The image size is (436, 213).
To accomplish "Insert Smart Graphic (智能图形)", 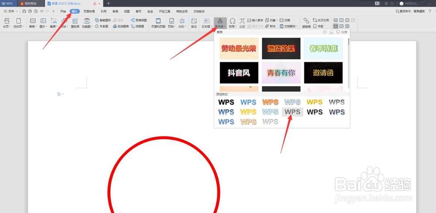I will pyautogui.click(x=103, y=20).
